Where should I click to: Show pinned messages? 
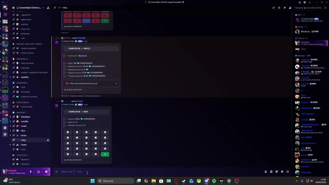tap(285, 8)
